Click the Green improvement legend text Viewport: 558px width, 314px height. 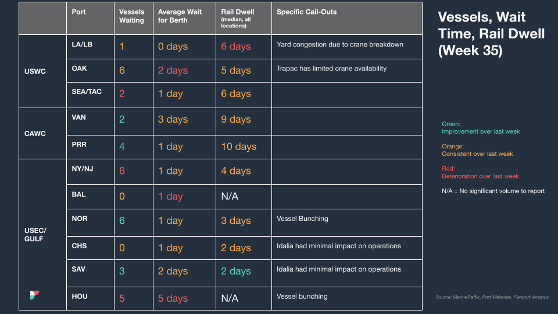coord(481,128)
